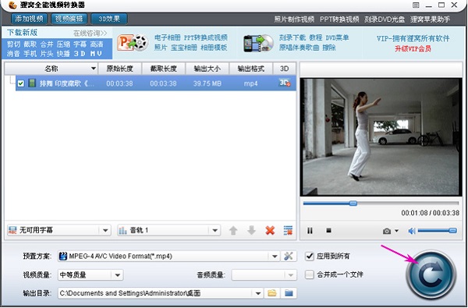This screenshot has height=308, width=468.
Task: Open the 音轨 1 audio track dropdown
Action: [214, 230]
